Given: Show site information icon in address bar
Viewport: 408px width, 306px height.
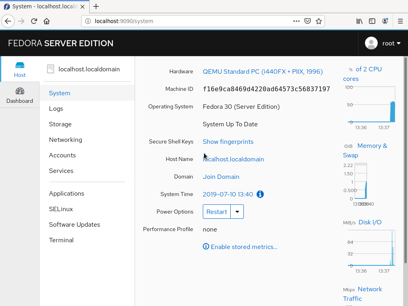Looking at the screenshot, I should coord(88,21).
